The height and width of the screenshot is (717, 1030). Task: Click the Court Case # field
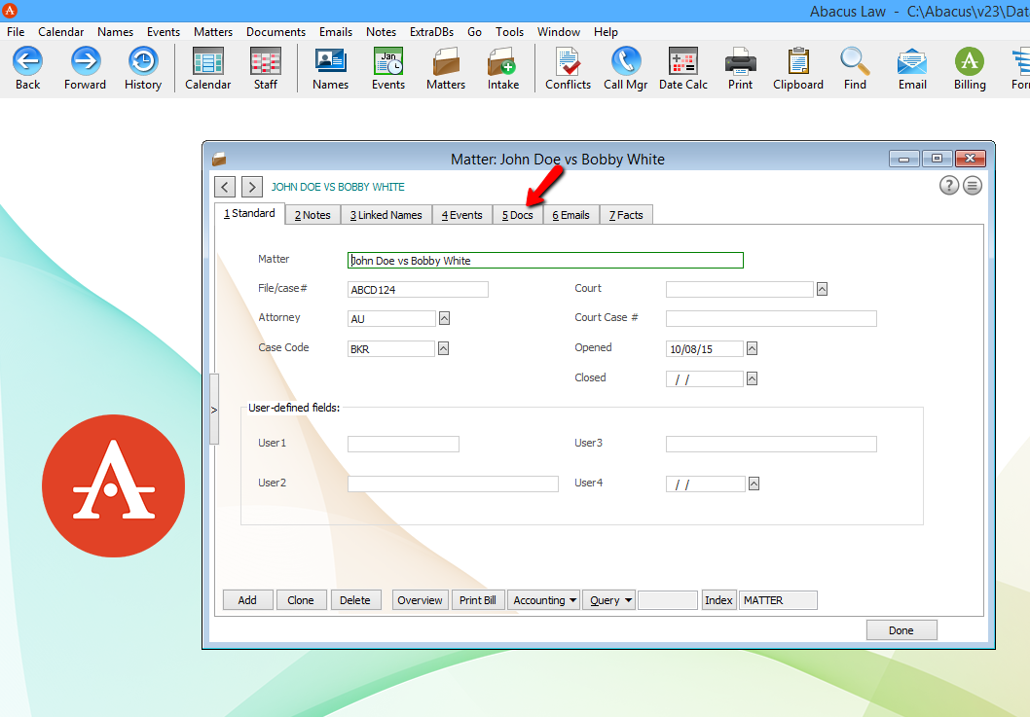[x=771, y=318]
